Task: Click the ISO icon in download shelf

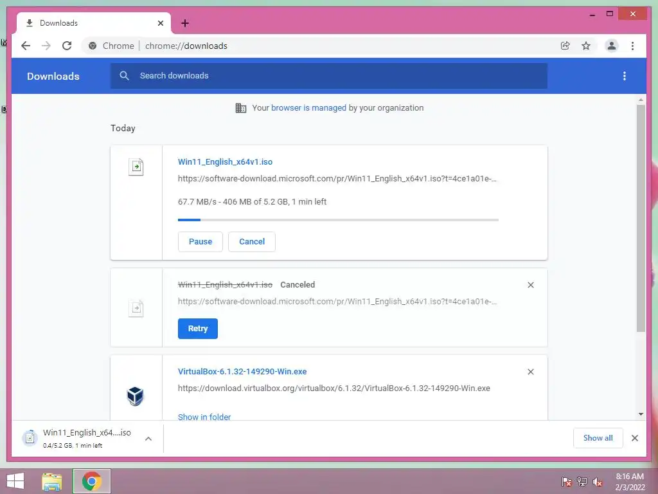Action: 30,438
